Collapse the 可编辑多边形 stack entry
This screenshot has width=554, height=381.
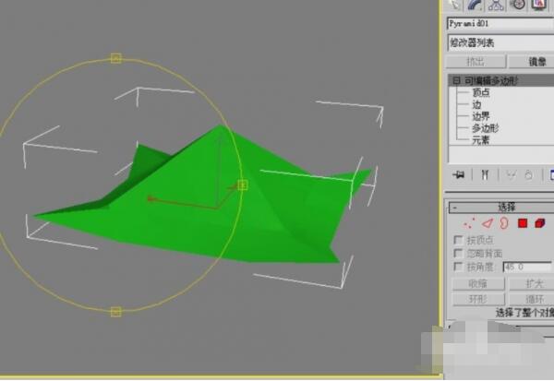(x=455, y=80)
